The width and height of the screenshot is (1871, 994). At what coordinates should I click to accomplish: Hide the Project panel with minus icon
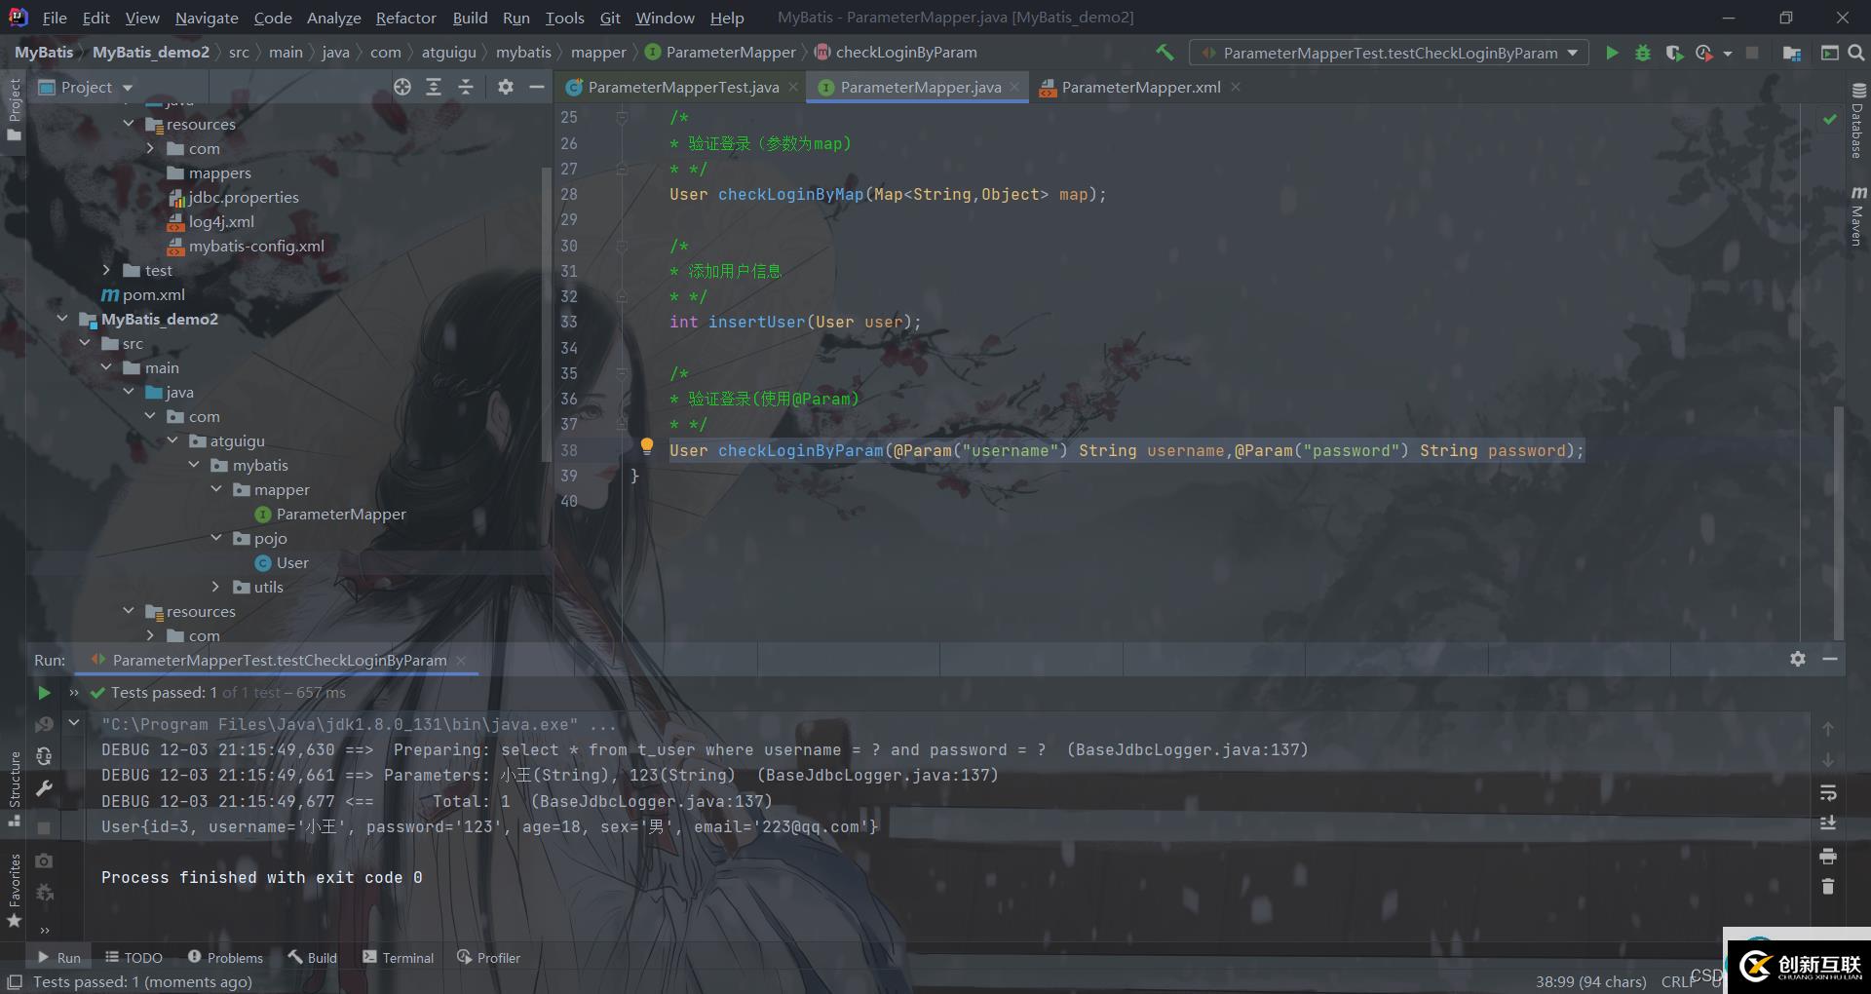[536, 87]
